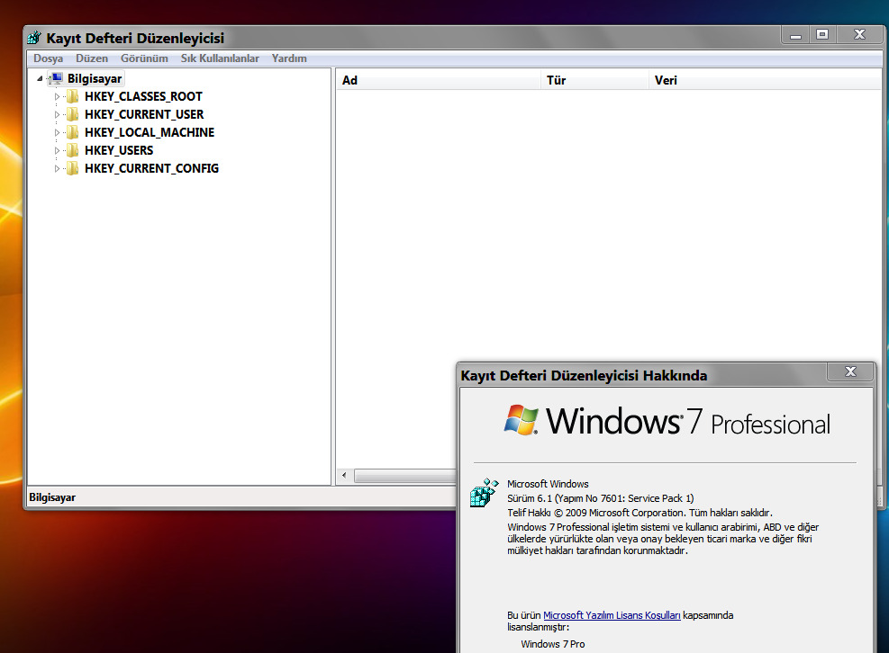This screenshot has width=889, height=653.
Task: Open the Microsoft Yazılım Lisans Koşulları link
Action: point(612,615)
